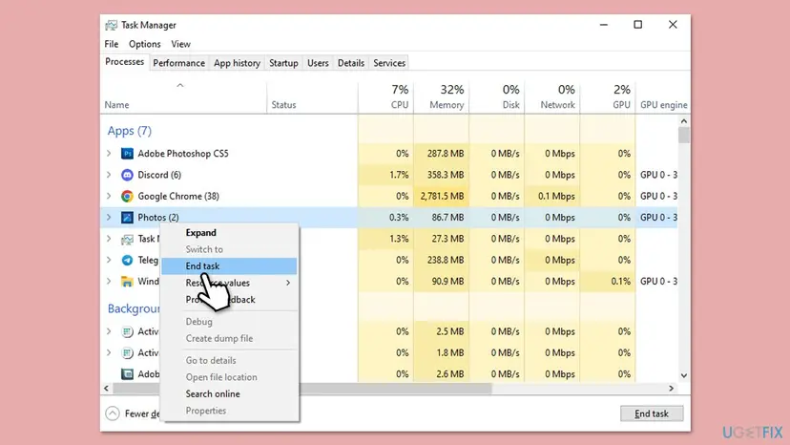Switch to the Startup tab

tap(283, 63)
